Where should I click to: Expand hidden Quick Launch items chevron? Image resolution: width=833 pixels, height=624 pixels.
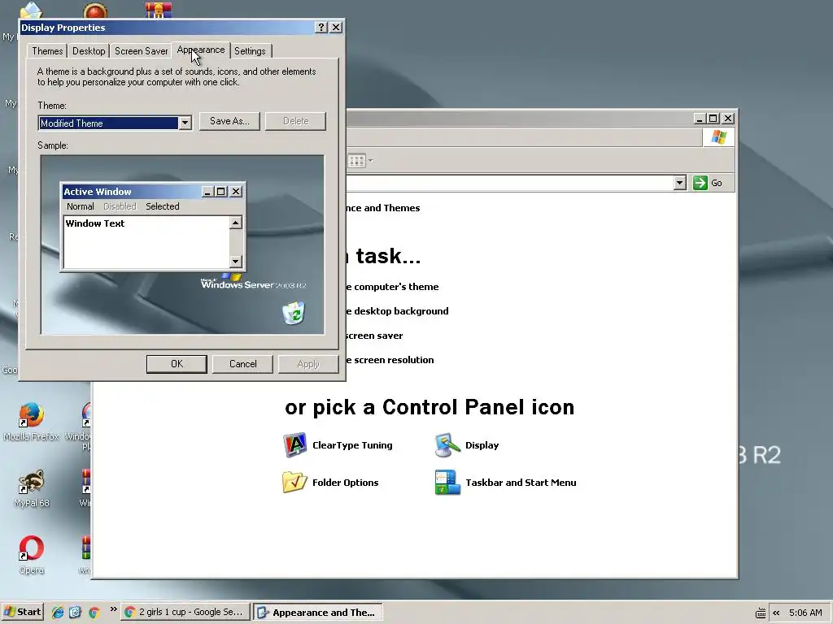tap(113, 609)
